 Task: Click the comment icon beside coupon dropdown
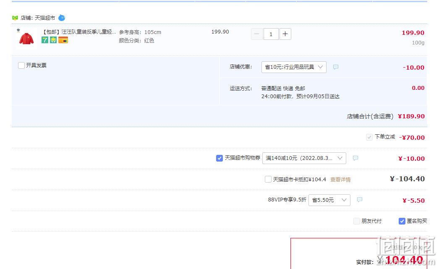[355, 158]
